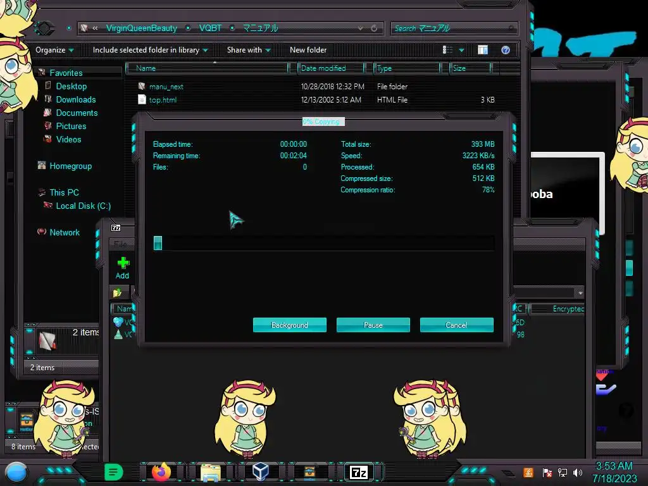This screenshot has width=648, height=486.
Task: Sort by the Size column header
Action: pyautogui.click(x=470, y=68)
